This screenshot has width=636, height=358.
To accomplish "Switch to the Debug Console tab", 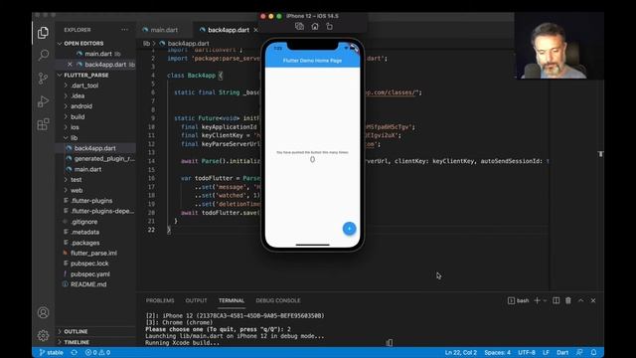I will (x=278, y=300).
